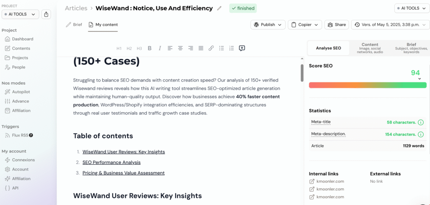Open Affiliation under Nos modes
This screenshot has height=205, width=430.
pyautogui.click(x=18, y=110)
